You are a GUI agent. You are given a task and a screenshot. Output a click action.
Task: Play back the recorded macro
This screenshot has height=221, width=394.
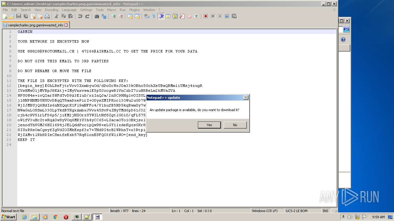click(x=220, y=16)
